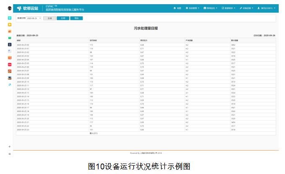Click the plus icon at sidebar bottom
Viewport: 285px width, 174px height.
pyautogui.click(x=10, y=146)
